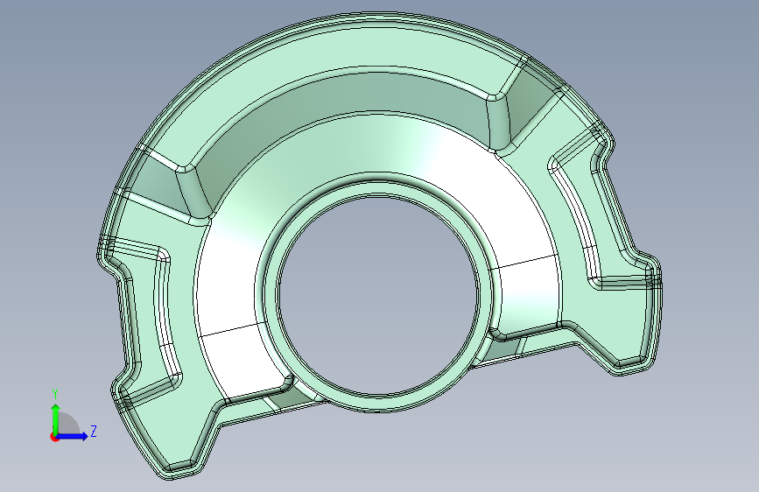The image size is (759, 492).
Task: Select the "Z" axis label
Action: pyautogui.click(x=94, y=431)
